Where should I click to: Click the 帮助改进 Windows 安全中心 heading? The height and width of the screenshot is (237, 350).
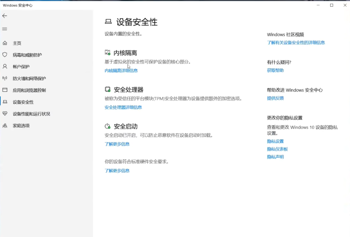click(295, 90)
